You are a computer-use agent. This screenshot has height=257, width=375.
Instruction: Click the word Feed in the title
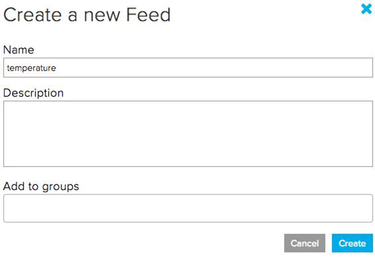(x=146, y=14)
